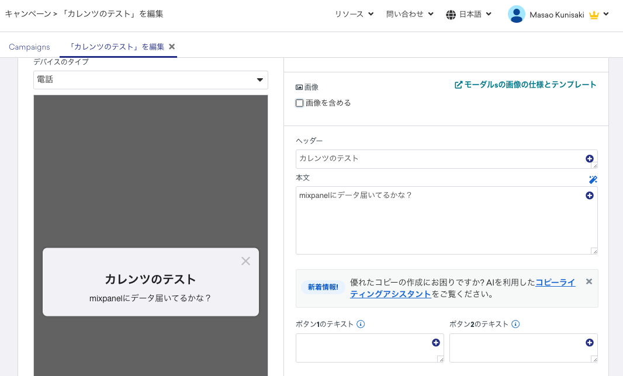Click the plus icon inside the ヘッダー field

point(589,159)
